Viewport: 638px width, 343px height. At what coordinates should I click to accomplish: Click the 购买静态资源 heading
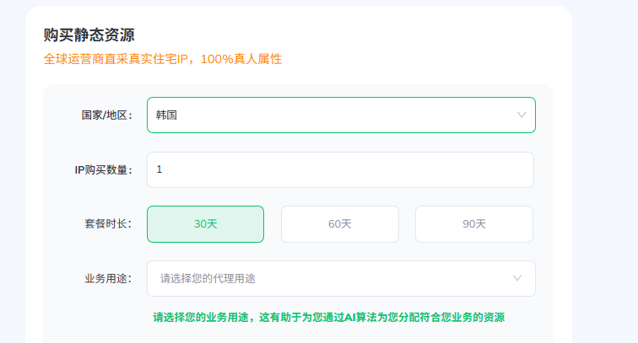click(x=89, y=35)
